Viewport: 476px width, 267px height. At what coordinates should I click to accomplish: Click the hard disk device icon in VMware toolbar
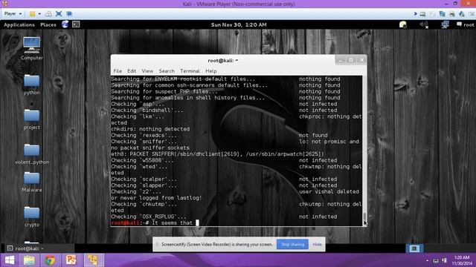pos(422,14)
